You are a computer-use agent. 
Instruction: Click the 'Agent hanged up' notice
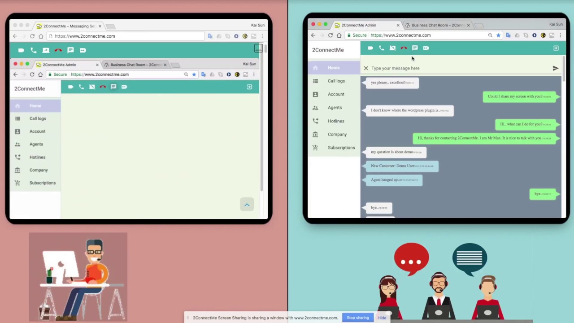[394, 180]
